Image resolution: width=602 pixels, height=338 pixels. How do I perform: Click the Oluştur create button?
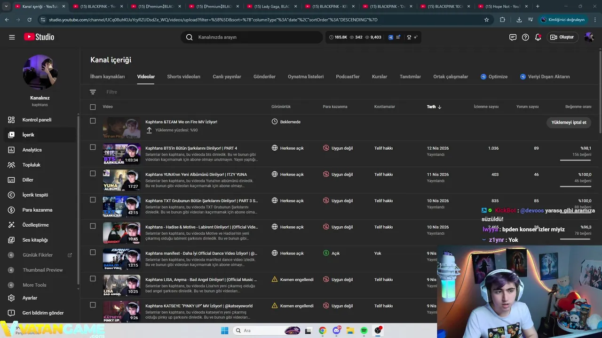click(562, 37)
